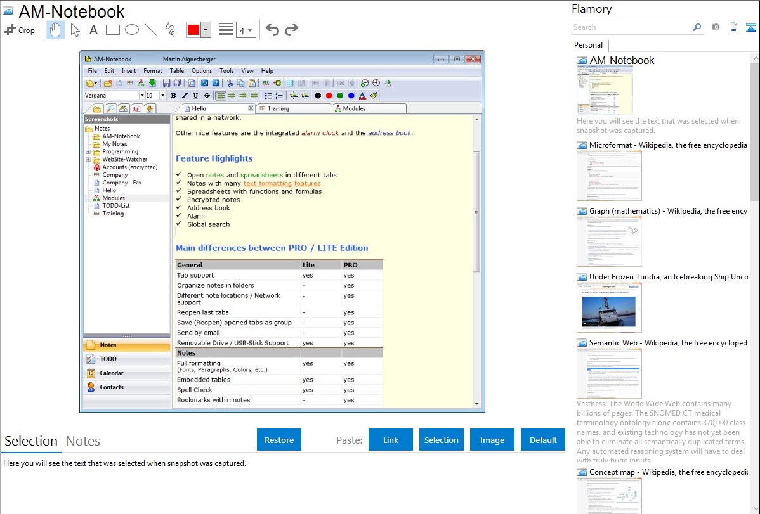Toggle numbered list in AM-Notebook toolbar
The width and height of the screenshot is (760, 514).
pyautogui.click(x=279, y=96)
